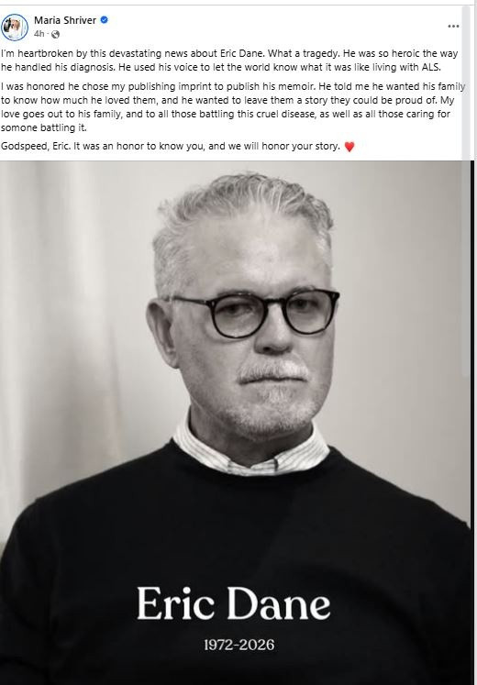Click the blue verified badge
Image resolution: width=477 pixels, height=685 pixels.
click(x=105, y=19)
